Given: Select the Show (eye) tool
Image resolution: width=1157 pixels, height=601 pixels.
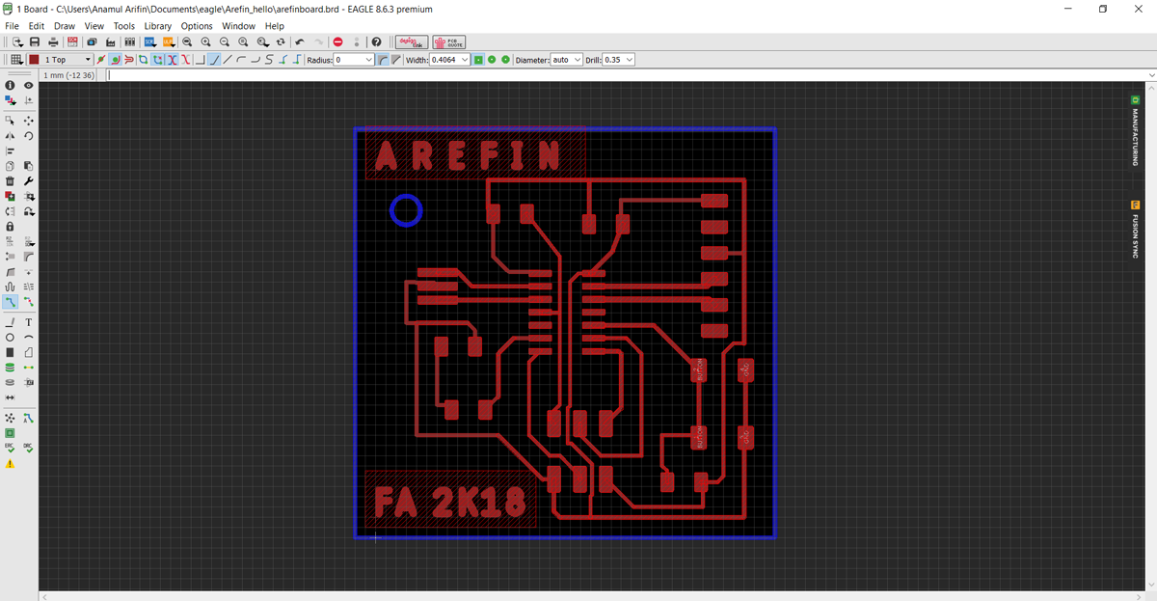Looking at the screenshot, I should point(29,86).
